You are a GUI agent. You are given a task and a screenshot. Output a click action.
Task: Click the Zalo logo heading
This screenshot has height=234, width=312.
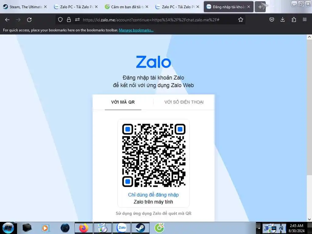154,62
